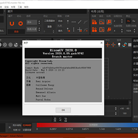Click the pin constraint icon
138x138 pixels.
pos(68,22)
